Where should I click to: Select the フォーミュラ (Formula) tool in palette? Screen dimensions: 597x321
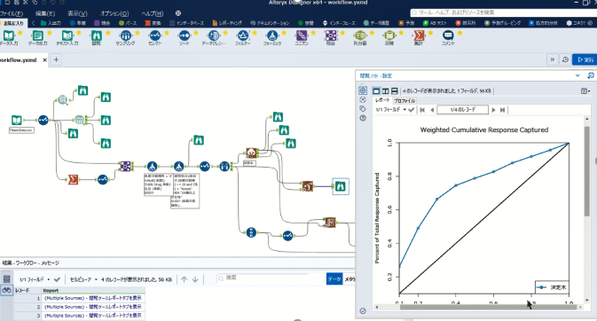271,38
